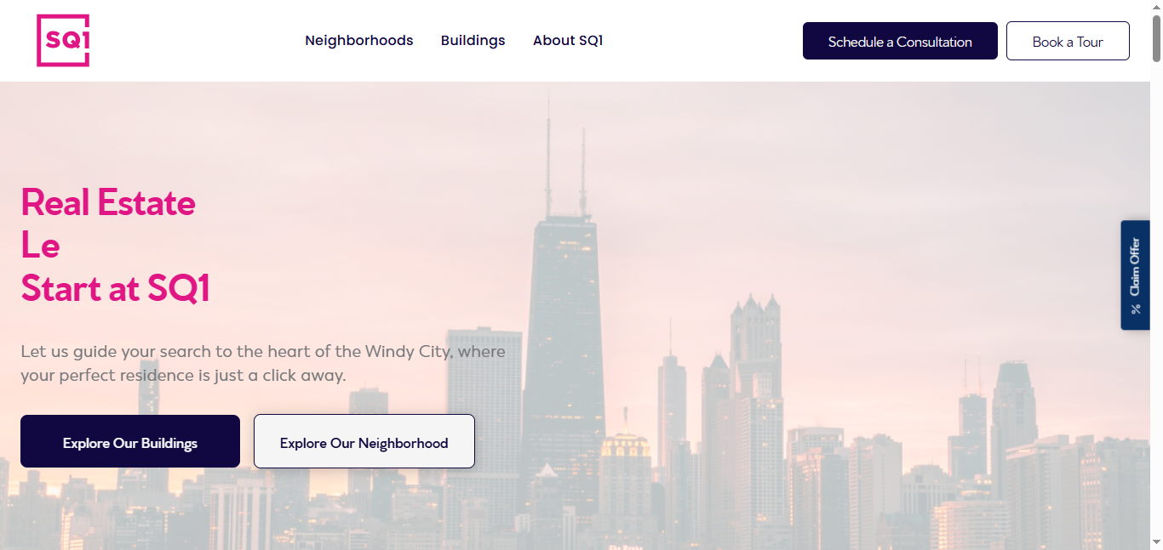Click the 'Let us guide your search' paragraph
Viewport: 1163px width, 550px height.
tap(263, 363)
